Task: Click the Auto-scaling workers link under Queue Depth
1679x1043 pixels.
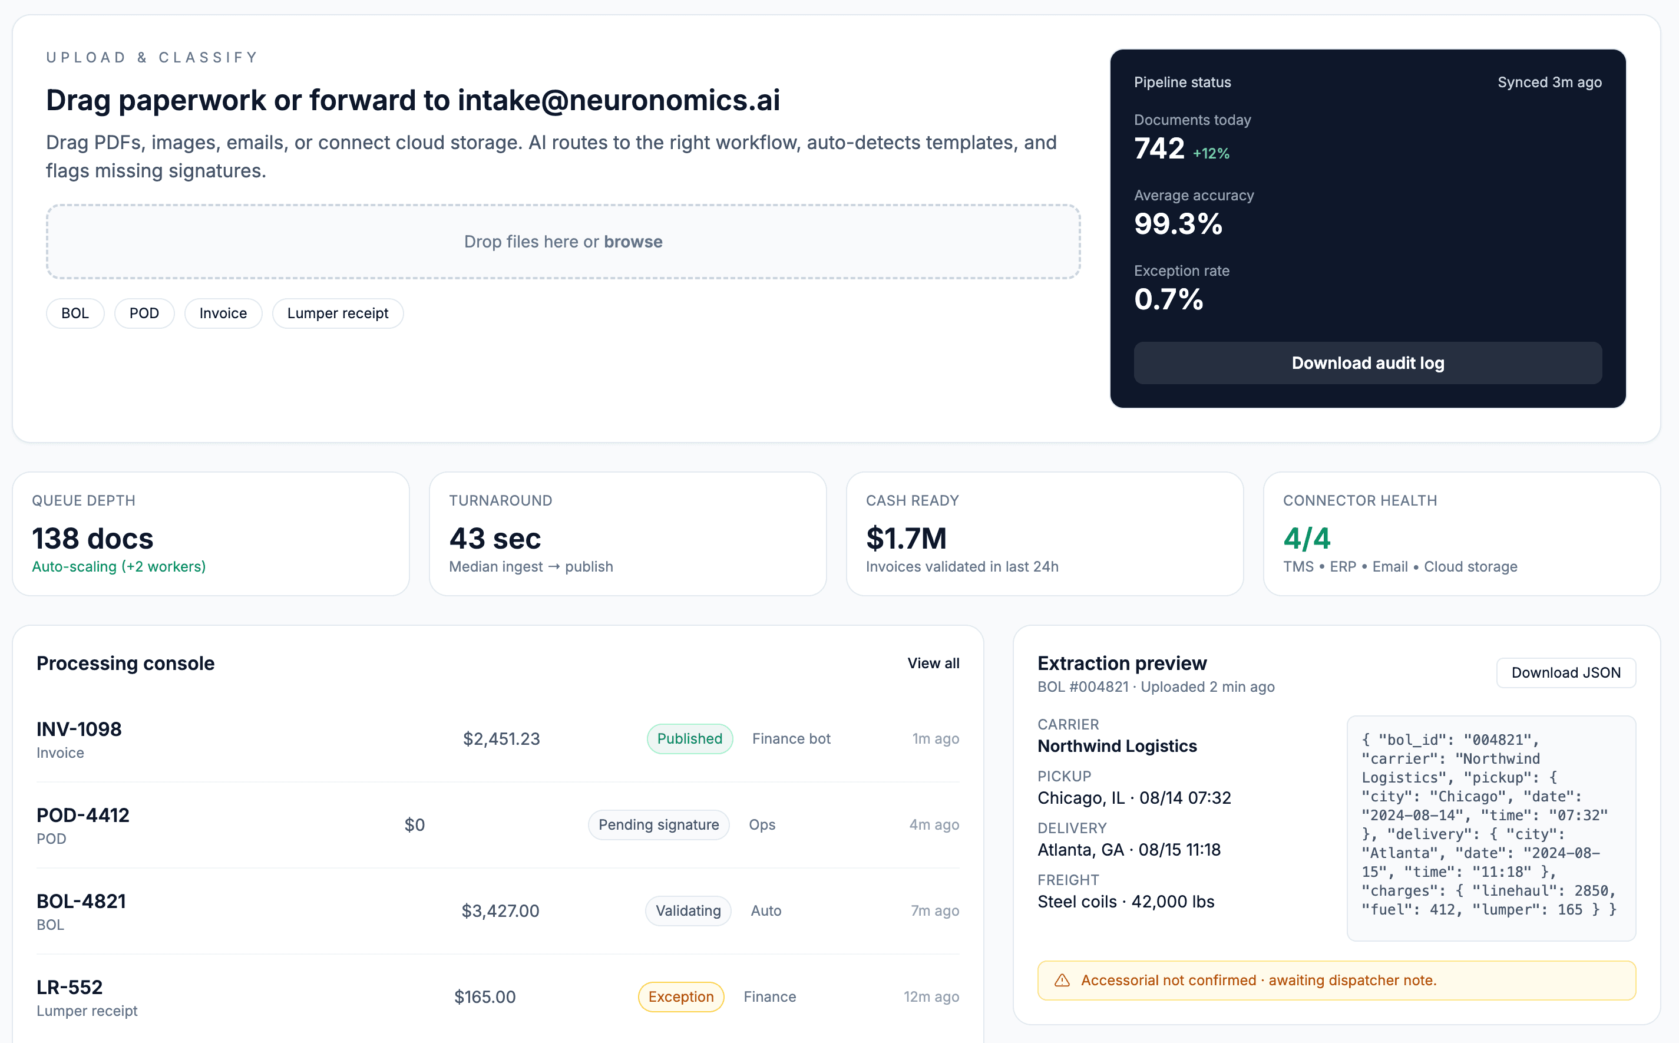Action: click(x=118, y=566)
